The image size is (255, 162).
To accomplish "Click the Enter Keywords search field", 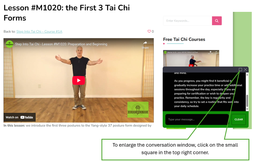I will pos(188,21).
